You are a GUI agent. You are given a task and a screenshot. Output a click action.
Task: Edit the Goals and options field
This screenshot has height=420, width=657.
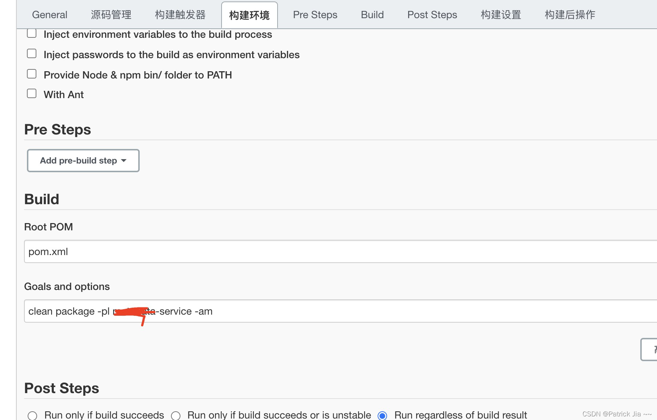tap(146, 311)
